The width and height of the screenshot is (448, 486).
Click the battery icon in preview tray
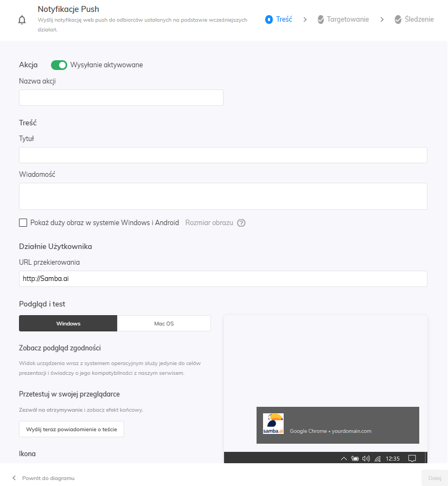click(x=355, y=458)
